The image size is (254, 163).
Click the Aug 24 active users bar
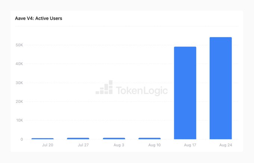[221, 88]
